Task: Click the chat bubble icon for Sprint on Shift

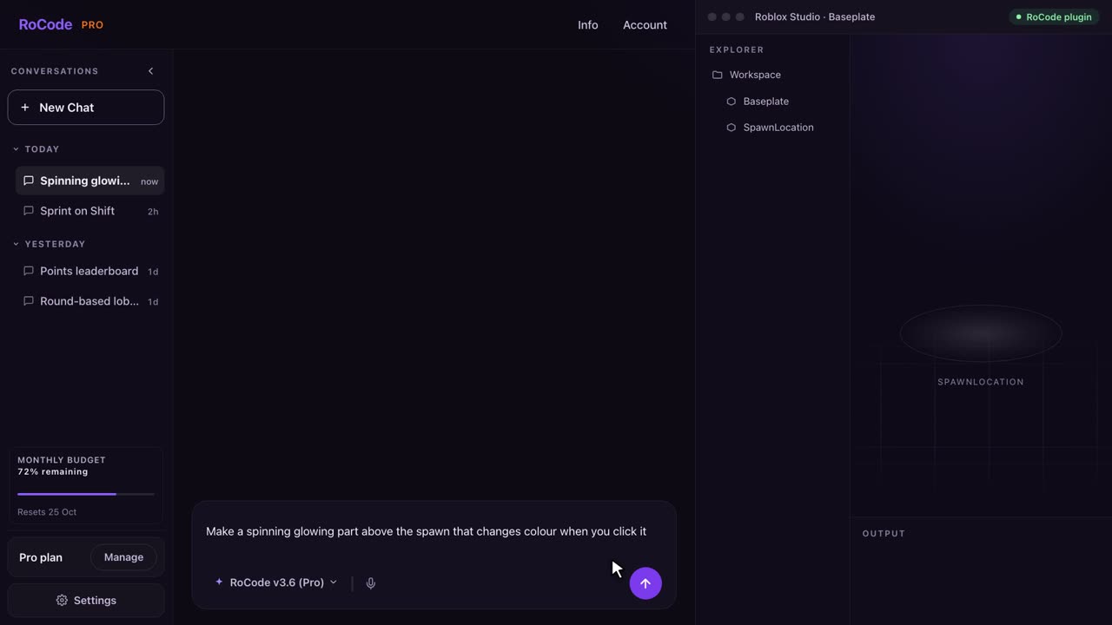Action: tap(29, 211)
